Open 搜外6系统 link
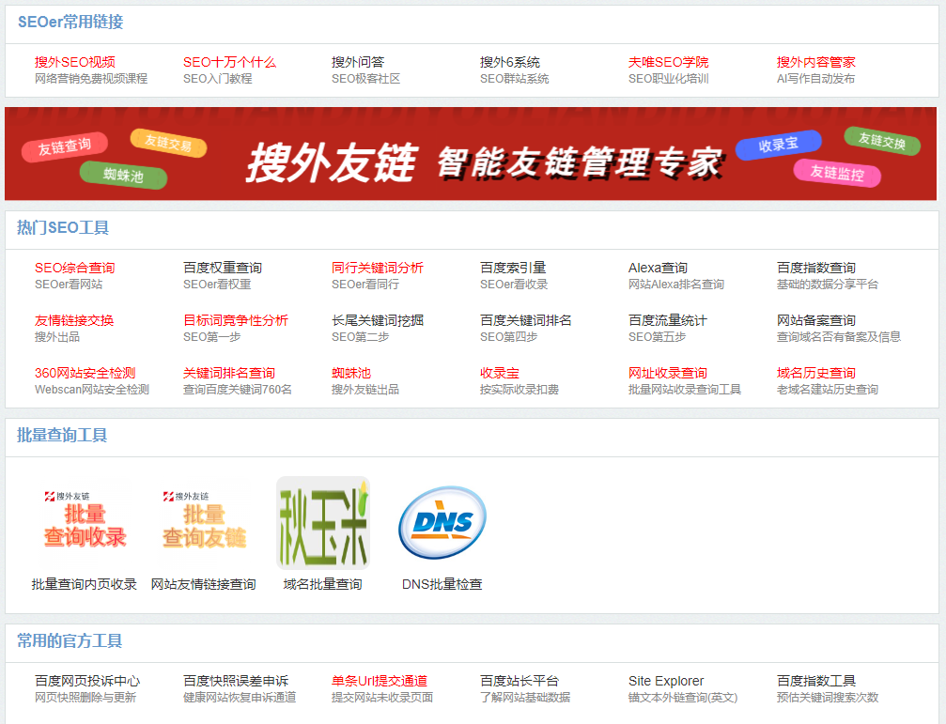Viewport: 946px width, 724px height. pyautogui.click(x=510, y=62)
